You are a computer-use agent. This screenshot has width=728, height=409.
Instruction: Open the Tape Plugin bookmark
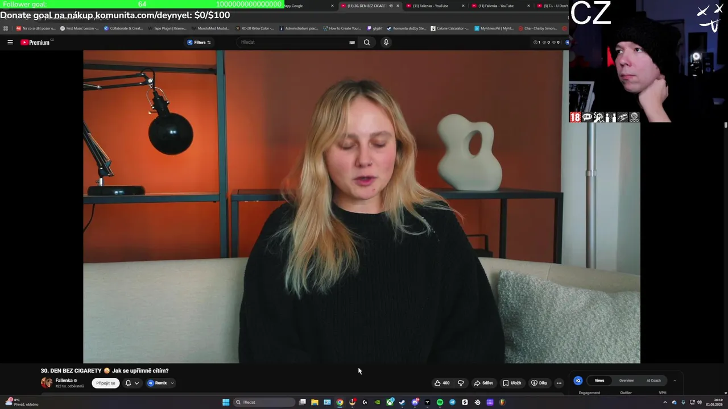(x=167, y=28)
